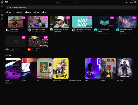Click the My favourite music videos avatar

74,30
